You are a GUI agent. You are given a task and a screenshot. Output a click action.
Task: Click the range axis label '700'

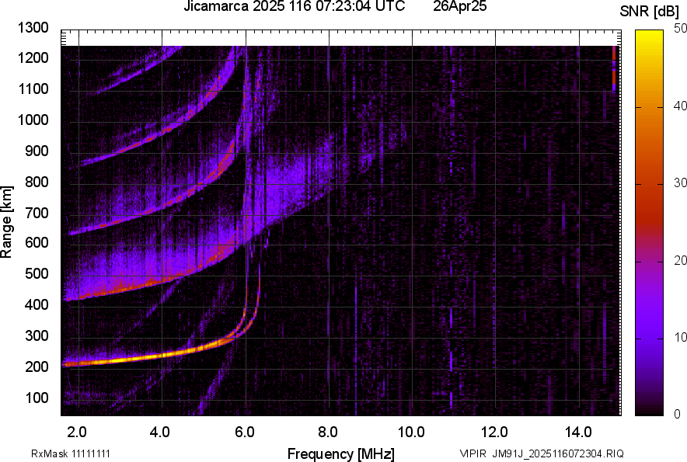point(37,213)
